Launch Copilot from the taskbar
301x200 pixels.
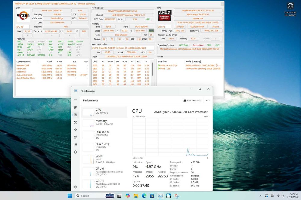pos(128,196)
